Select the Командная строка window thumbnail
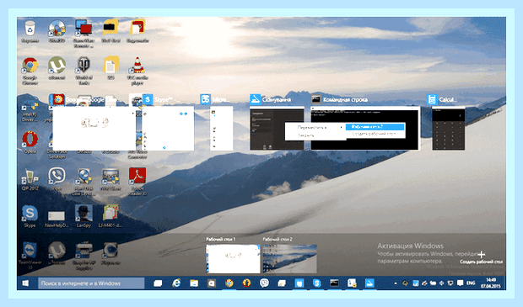 365,128
